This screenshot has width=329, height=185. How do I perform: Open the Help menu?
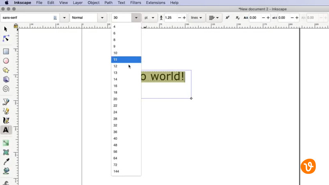coord(174,3)
